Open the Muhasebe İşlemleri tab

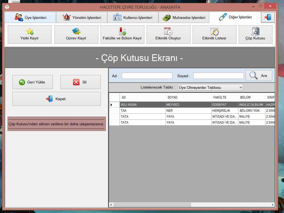184,18
